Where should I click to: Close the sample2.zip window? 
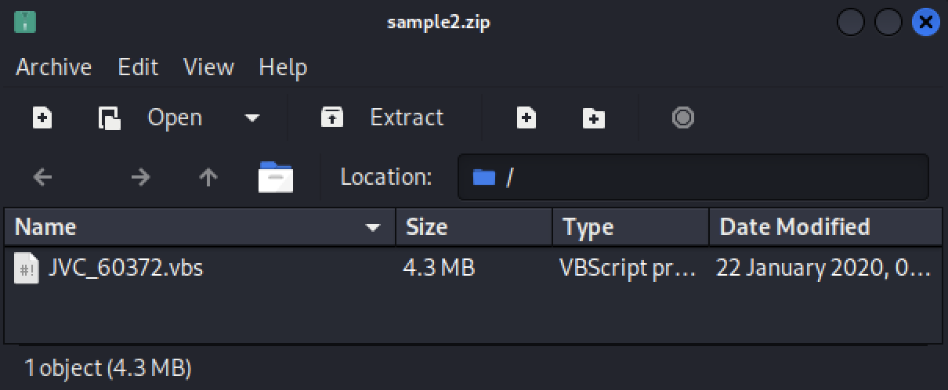pos(925,22)
